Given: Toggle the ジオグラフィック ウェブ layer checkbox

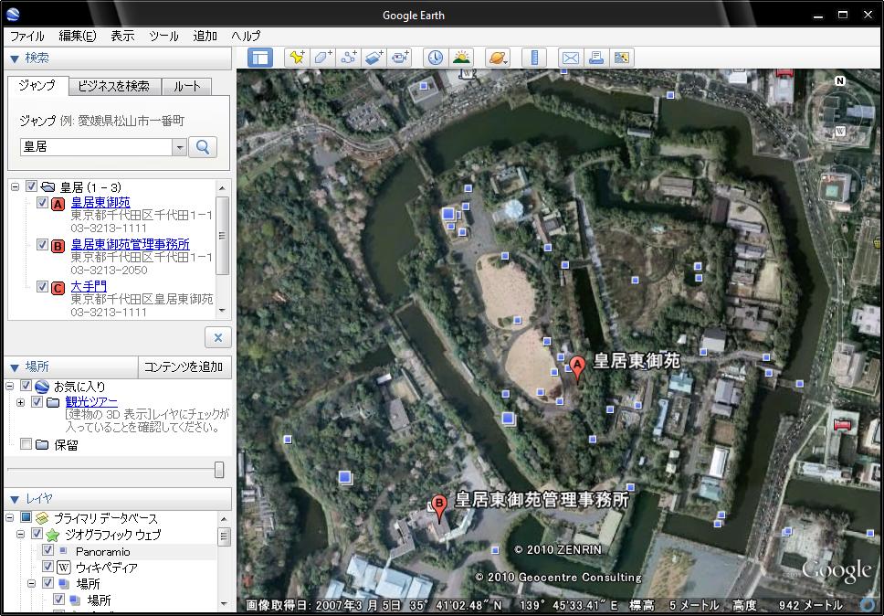Looking at the screenshot, I should point(37,534).
